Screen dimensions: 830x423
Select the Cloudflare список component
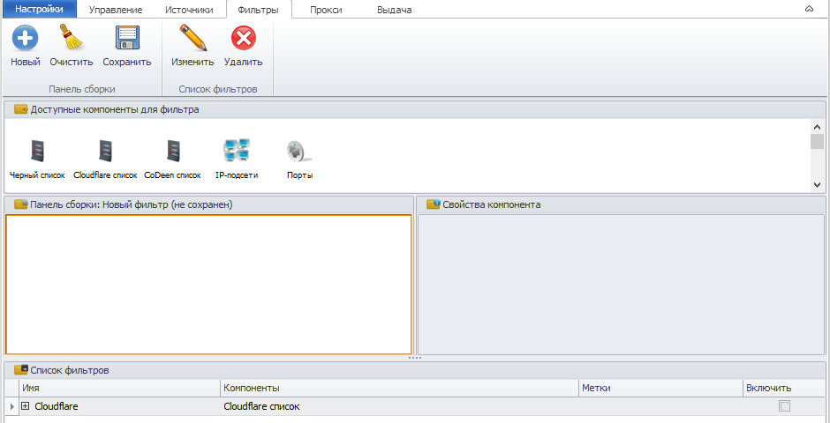[x=105, y=151]
